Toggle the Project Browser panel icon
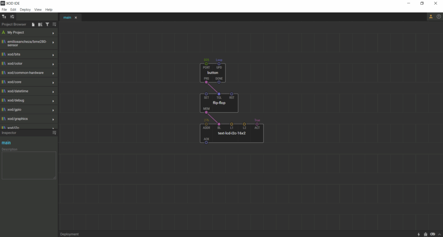This screenshot has width=443, height=237. coord(4,17)
